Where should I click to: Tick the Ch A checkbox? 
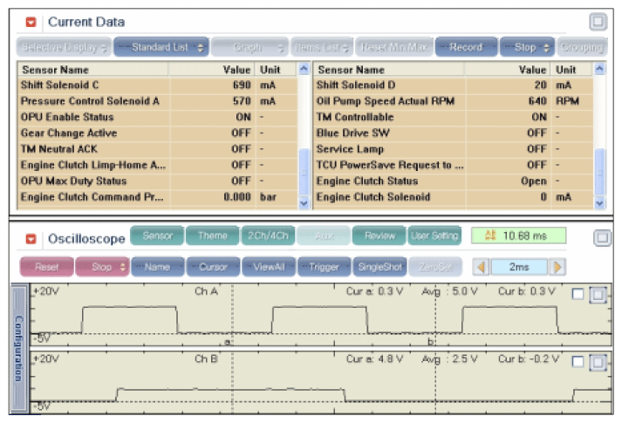[578, 294]
